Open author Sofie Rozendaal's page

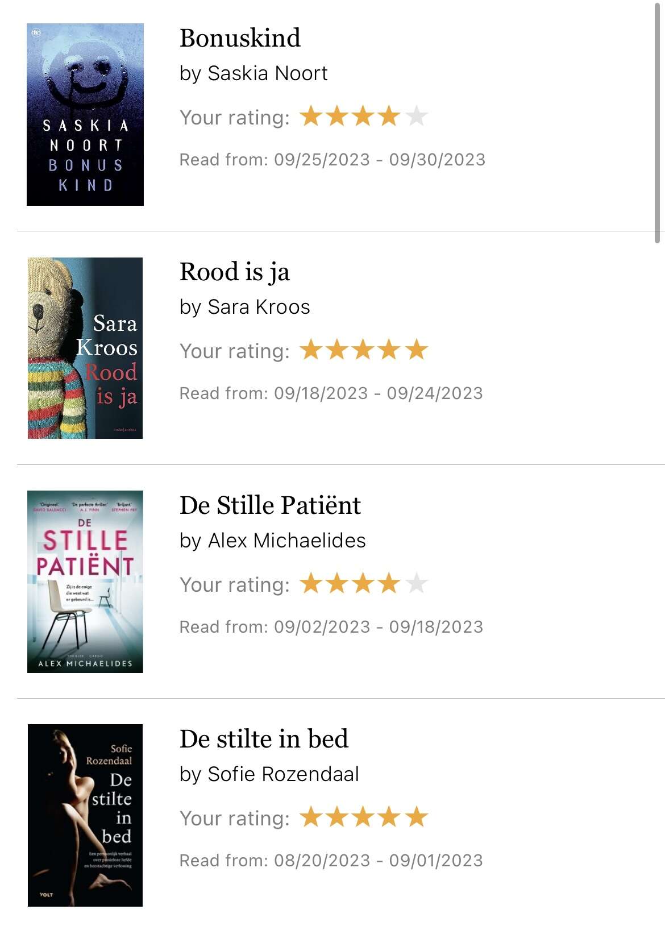(x=283, y=774)
